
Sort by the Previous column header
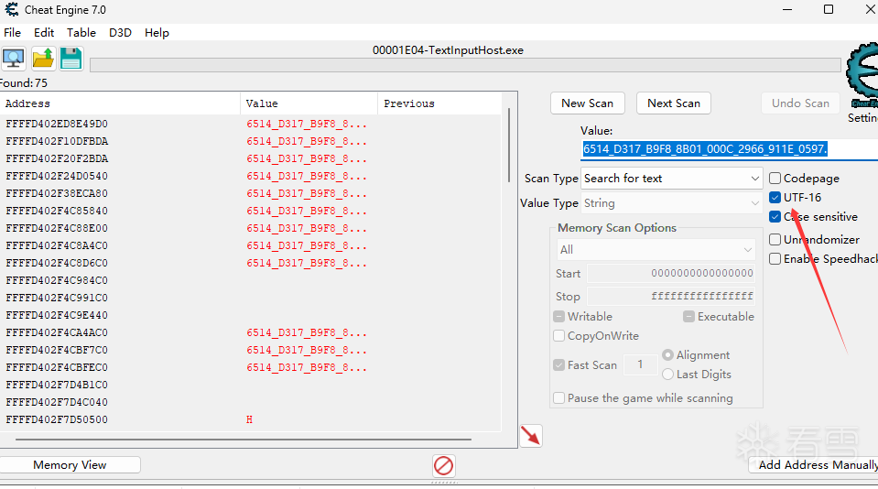[439, 103]
